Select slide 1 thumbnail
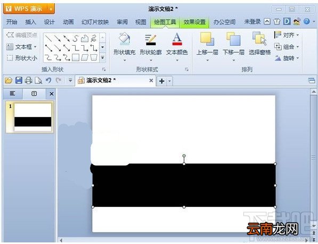This screenshot has height=244, width=318. (30, 117)
